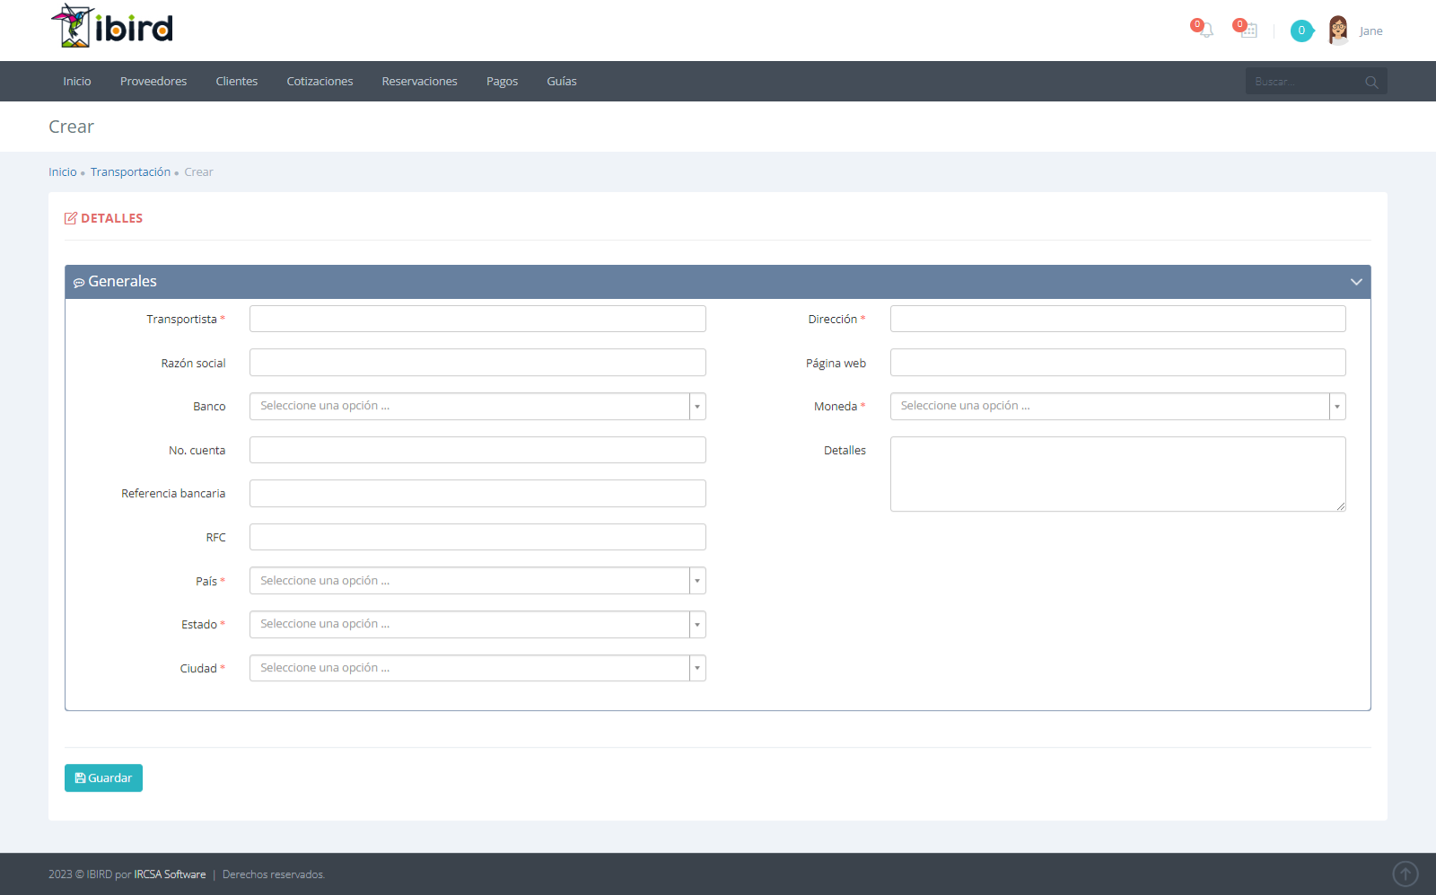Click the Derechos reservados footer text
The width and height of the screenshot is (1436, 895).
tap(274, 874)
